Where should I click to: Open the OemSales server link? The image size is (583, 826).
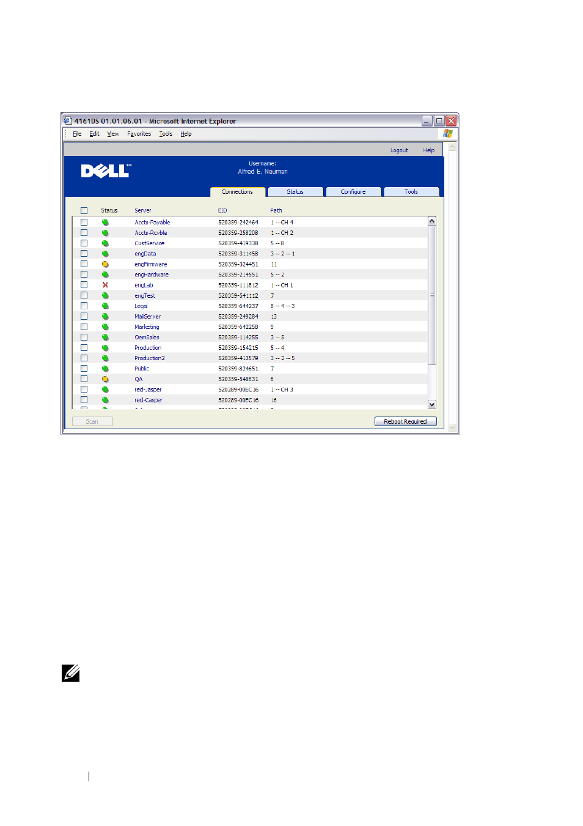click(147, 337)
